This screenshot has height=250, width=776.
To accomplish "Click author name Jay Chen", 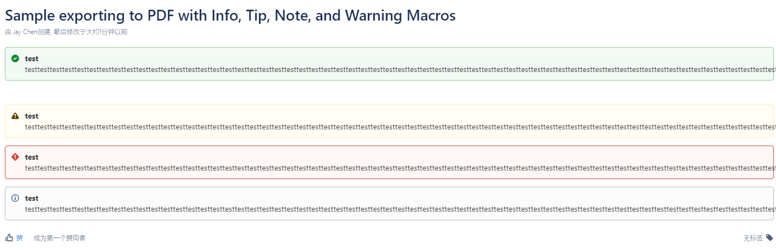I will pos(25,32).
